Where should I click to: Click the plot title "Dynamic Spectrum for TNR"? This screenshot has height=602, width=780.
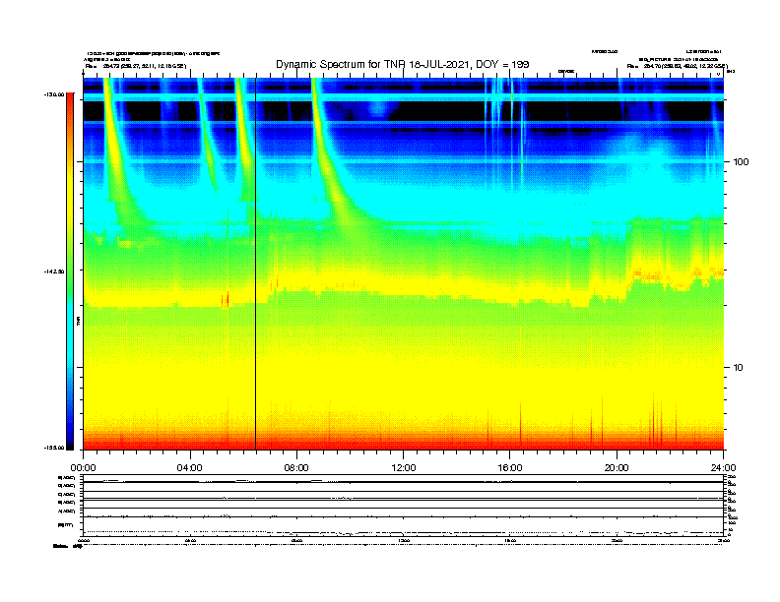[341, 64]
